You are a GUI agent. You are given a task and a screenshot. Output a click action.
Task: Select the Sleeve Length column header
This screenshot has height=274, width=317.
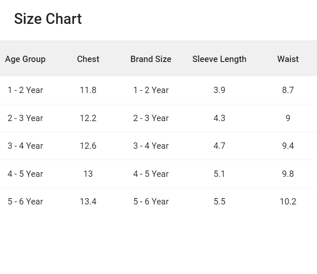pyautogui.click(x=219, y=59)
